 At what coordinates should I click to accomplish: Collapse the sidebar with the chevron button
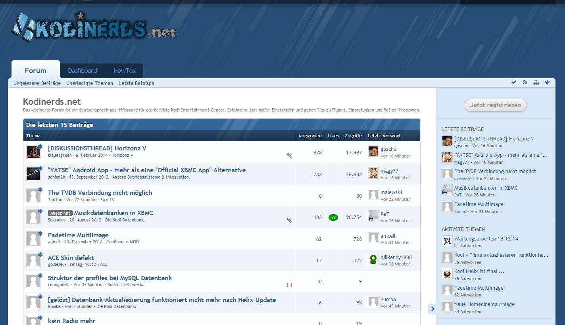pyautogui.click(x=433, y=309)
